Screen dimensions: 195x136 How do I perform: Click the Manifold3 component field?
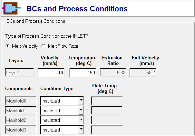(x=21, y=130)
